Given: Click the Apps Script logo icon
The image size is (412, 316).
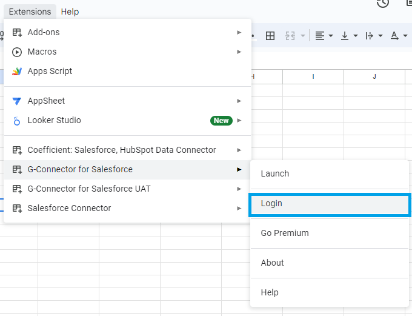Looking at the screenshot, I should (17, 72).
